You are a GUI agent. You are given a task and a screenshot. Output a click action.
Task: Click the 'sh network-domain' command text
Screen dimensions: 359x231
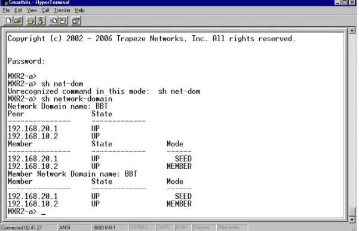click(x=76, y=99)
